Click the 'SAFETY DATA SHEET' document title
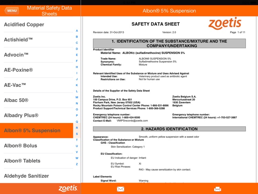Screen dimensions: 258x194 [x=155, y=24]
